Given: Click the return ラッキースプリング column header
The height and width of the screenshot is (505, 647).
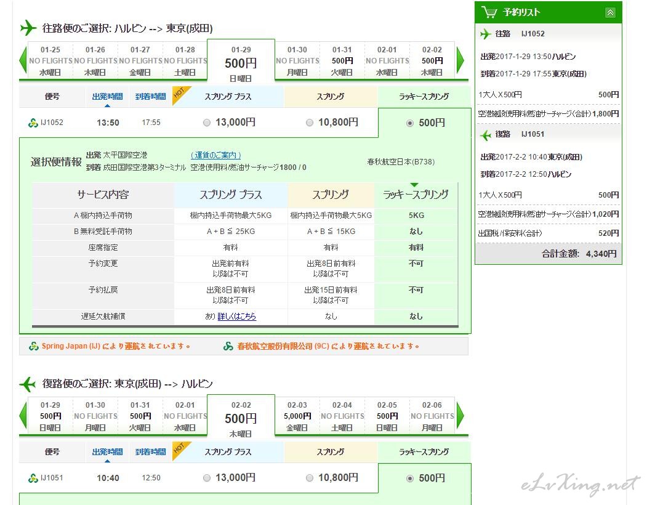Looking at the screenshot, I should click(x=424, y=452).
